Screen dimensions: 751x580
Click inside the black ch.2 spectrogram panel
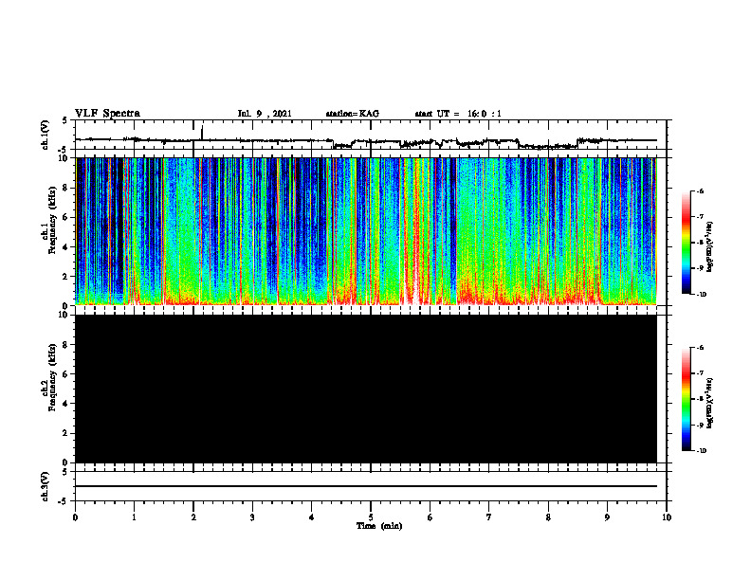tap(366, 389)
